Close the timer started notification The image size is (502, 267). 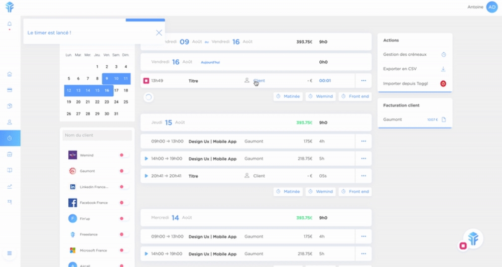click(x=159, y=33)
